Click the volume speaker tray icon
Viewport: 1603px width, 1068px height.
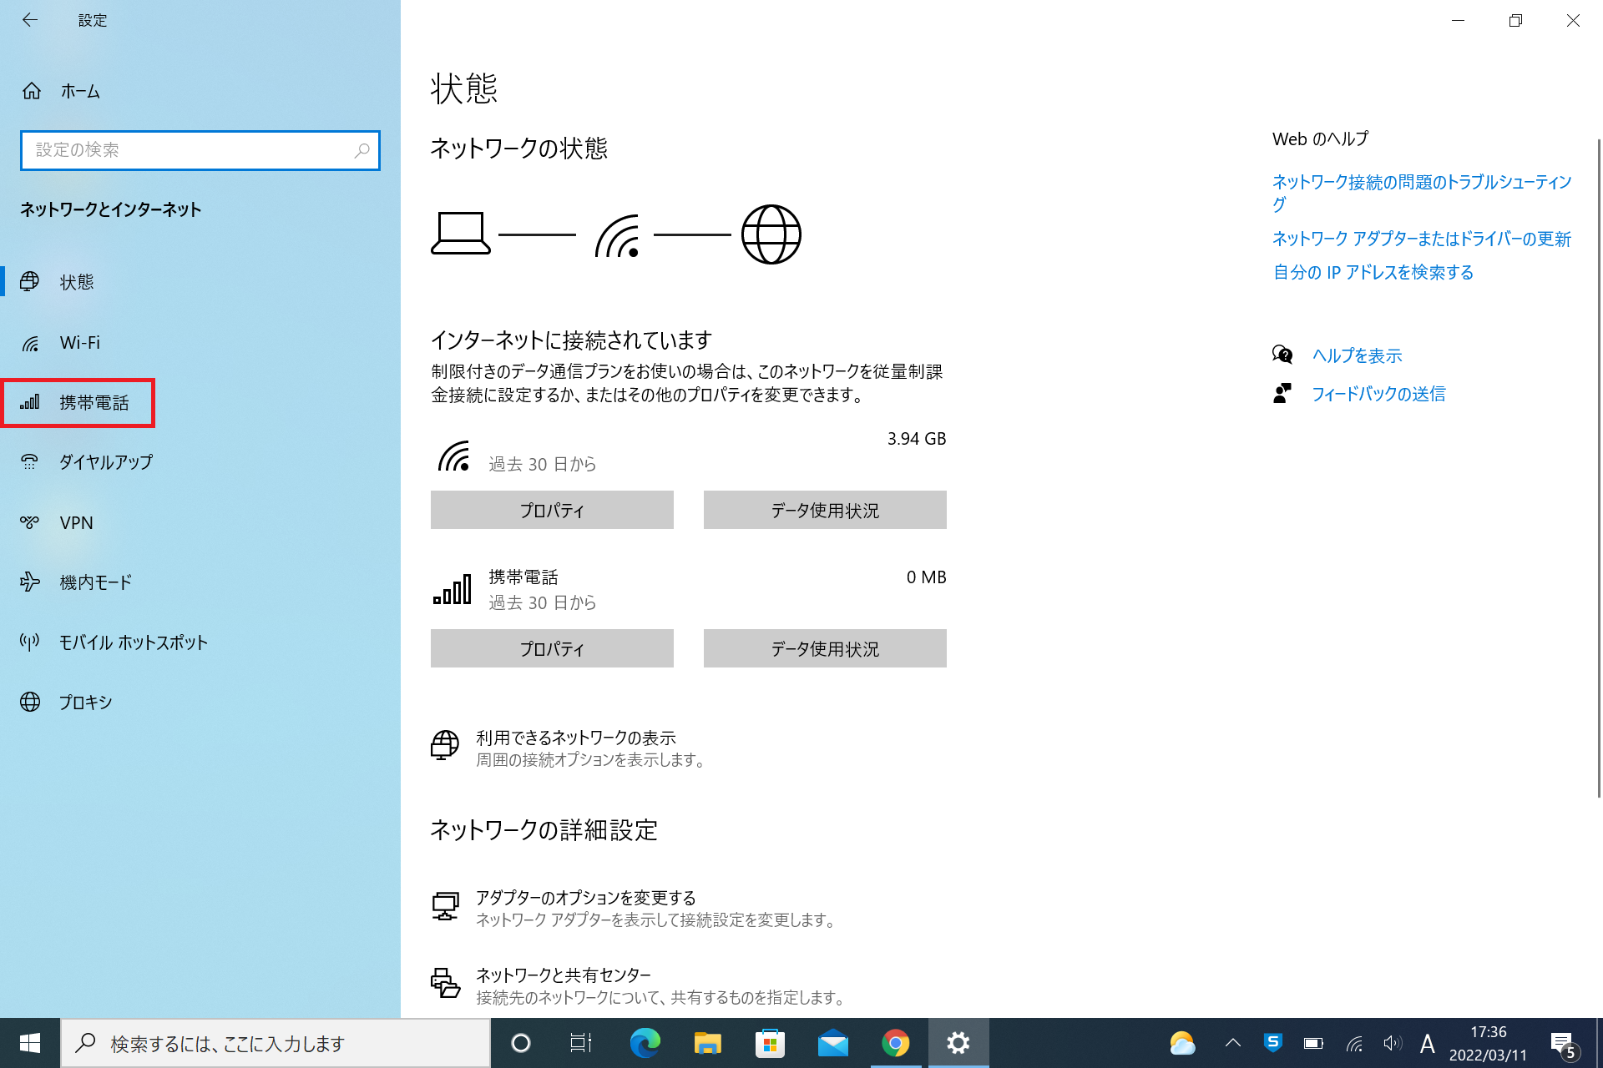[1392, 1043]
